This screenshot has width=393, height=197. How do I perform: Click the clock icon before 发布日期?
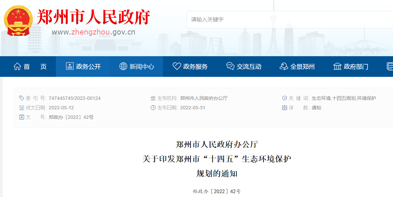[153, 108]
